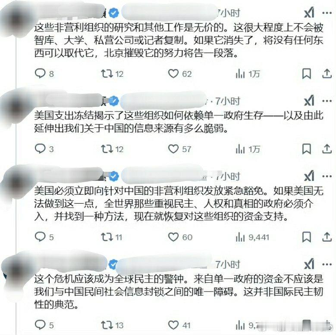Viewport: 336px width, 335px height.
Task: Open Grok icon on the 这个危机 post
Action: pyautogui.click(x=309, y=264)
